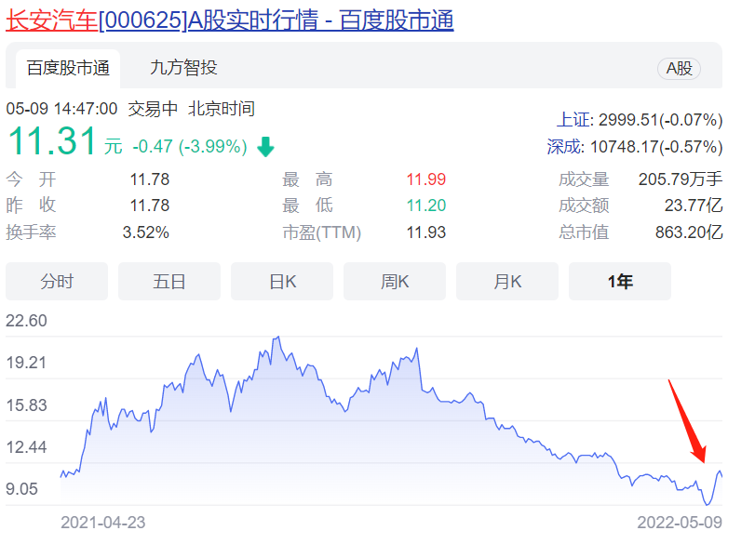Click the y-axis label 19.21
This screenshot has height=544, width=755.
(x=26, y=363)
